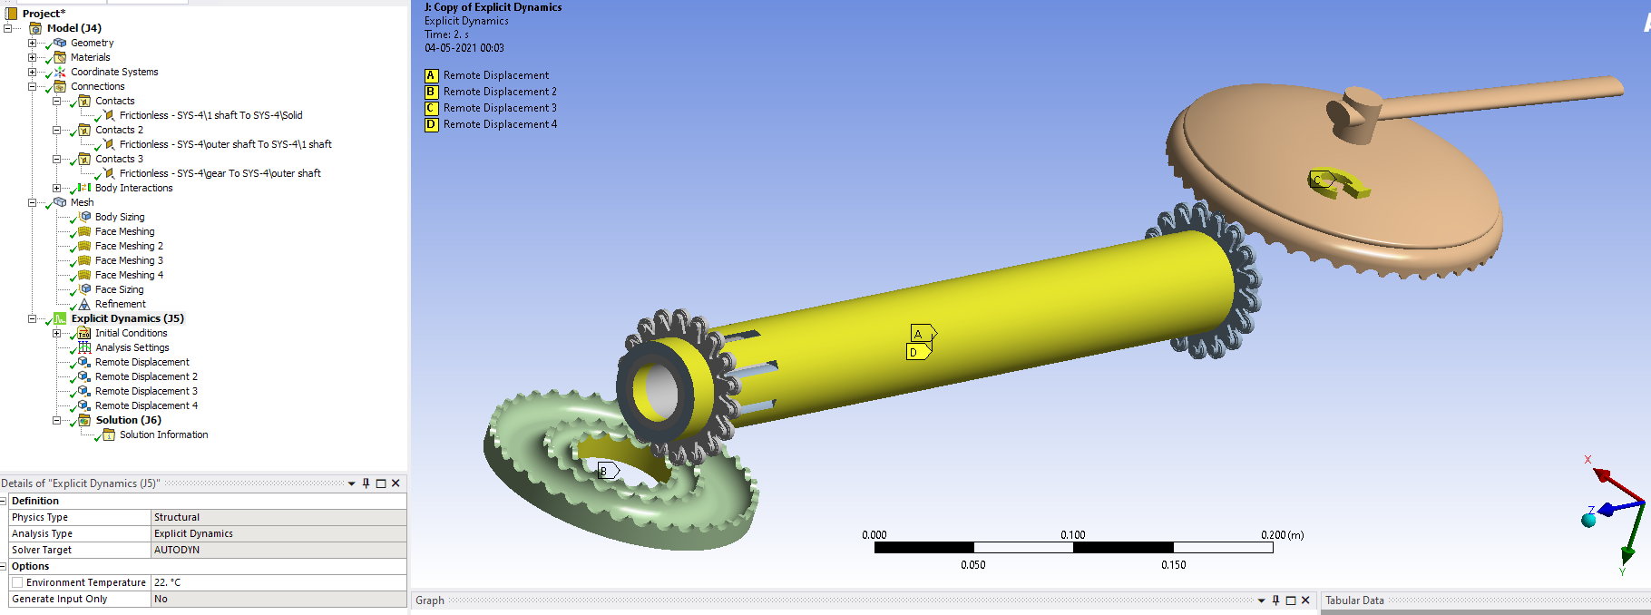Image resolution: width=1651 pixels, height=615 pixels.
Task: Click the Contacts folder icon
Action: [x=84, y=101]
